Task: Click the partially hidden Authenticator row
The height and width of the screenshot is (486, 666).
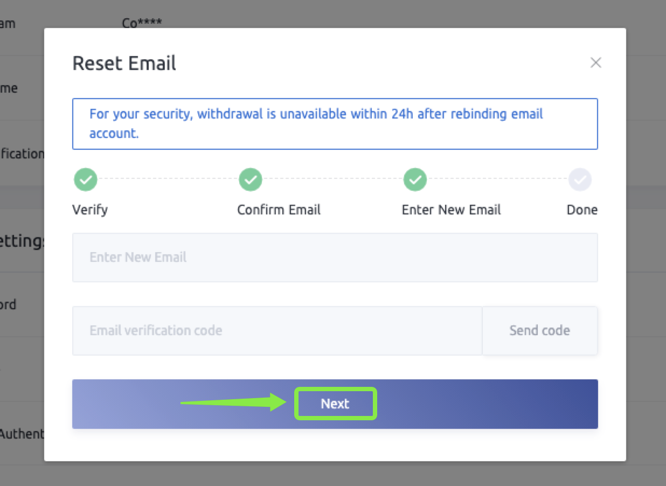Action: coord(22,433)
